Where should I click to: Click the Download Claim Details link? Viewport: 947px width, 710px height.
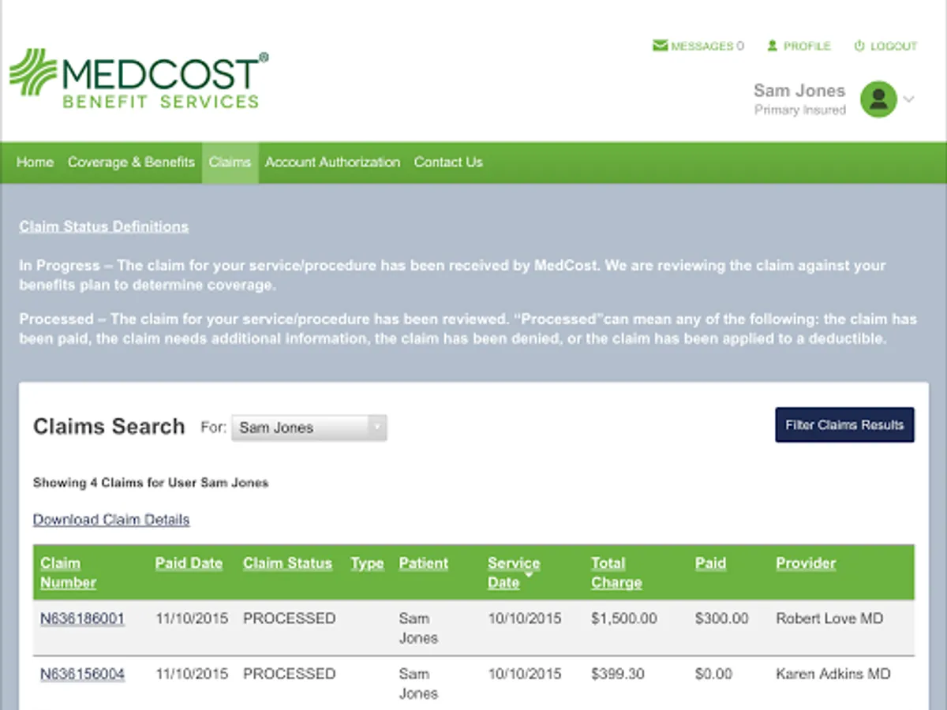coord(111,520)
